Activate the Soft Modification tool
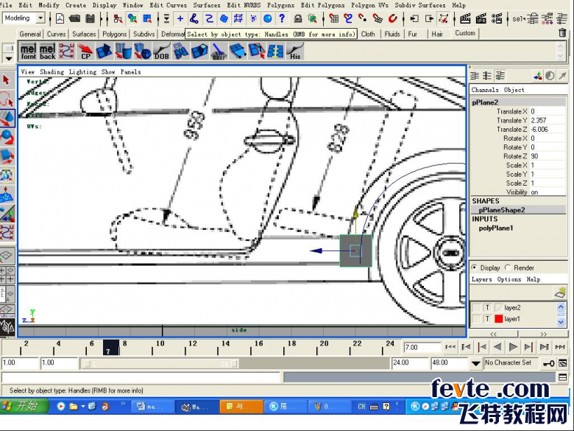 [7, 195]
